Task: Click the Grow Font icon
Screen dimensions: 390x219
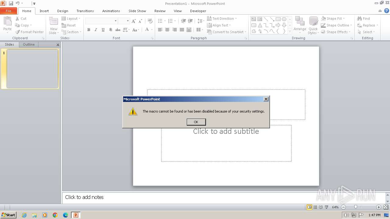Action: click(x=133, y=21)
